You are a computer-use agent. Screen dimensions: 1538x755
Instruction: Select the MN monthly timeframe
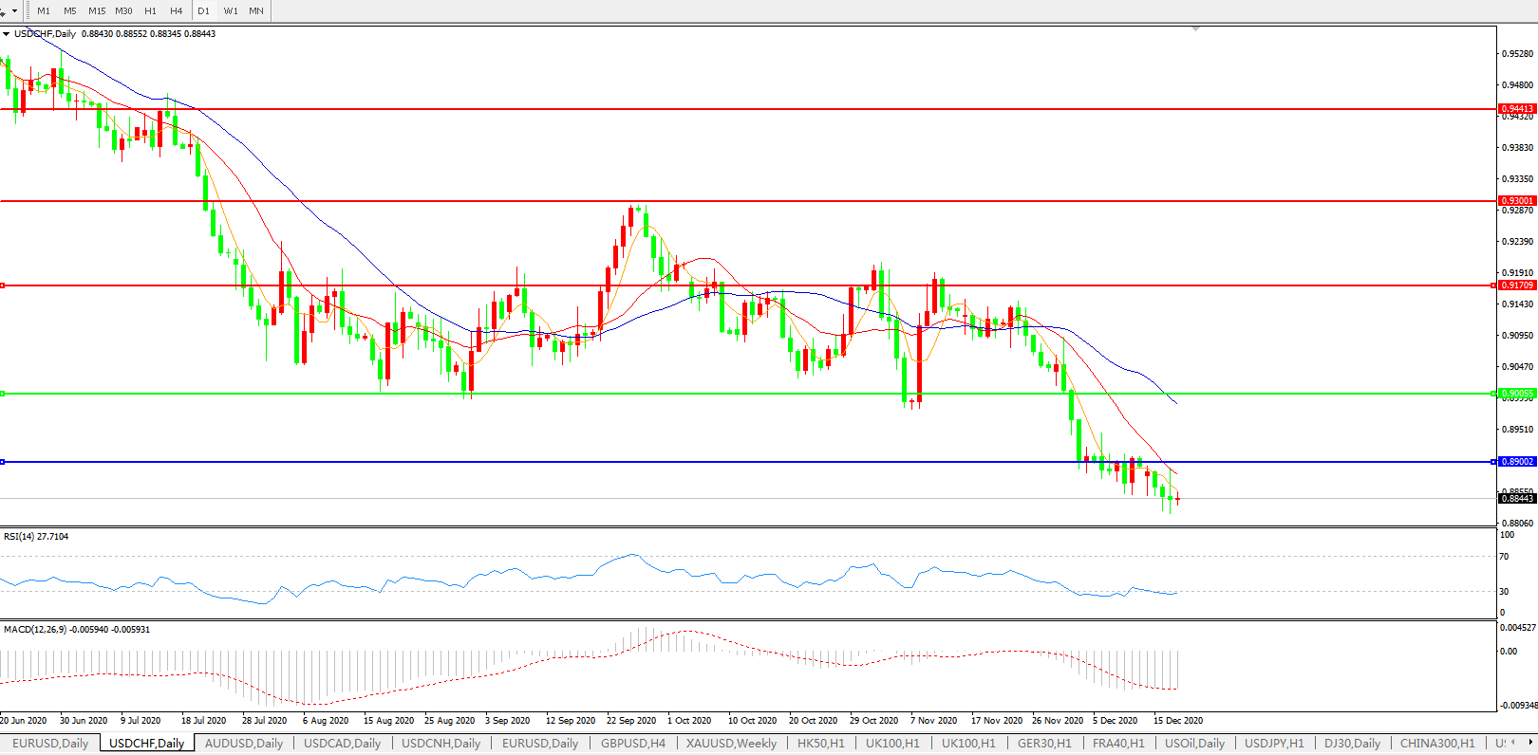tap(256, 10)
